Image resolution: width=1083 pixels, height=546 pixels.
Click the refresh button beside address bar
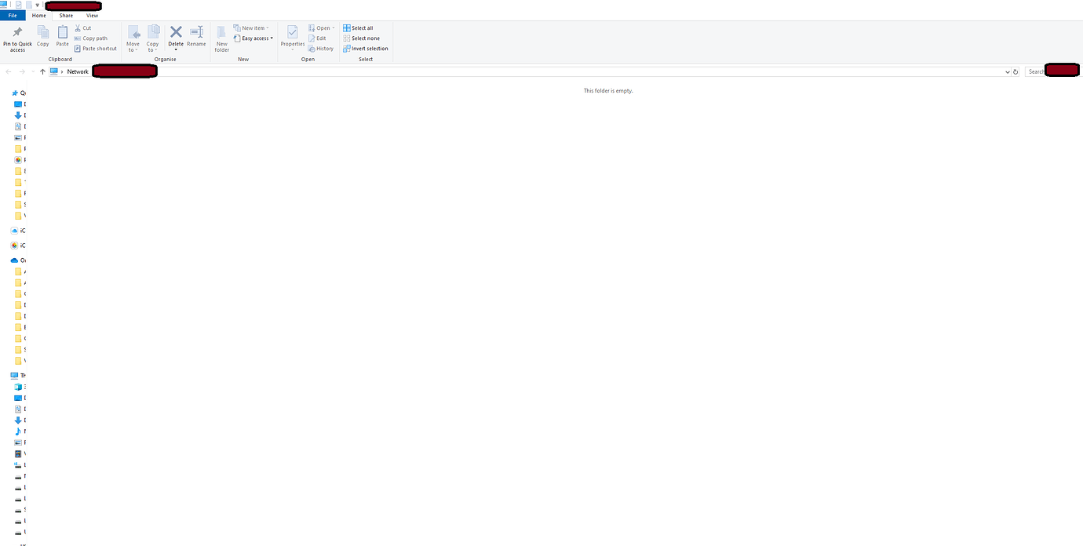(1016, 71)
